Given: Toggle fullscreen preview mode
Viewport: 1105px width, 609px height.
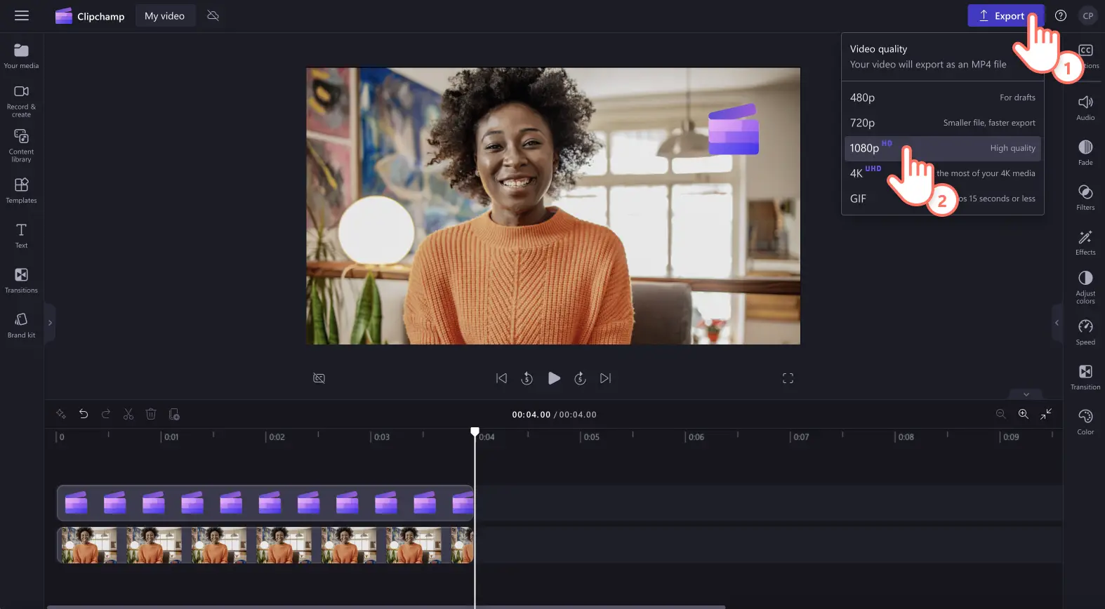Looking at the screenshot, I should (x=788, y=378).
